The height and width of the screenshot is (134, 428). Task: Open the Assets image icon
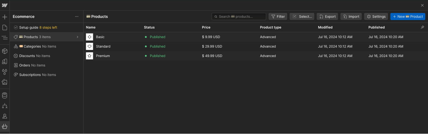tap(5, 82)
